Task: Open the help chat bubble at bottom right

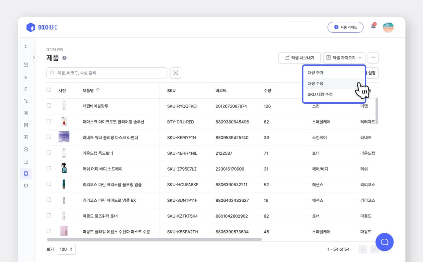Action: (x=385, y=242)
